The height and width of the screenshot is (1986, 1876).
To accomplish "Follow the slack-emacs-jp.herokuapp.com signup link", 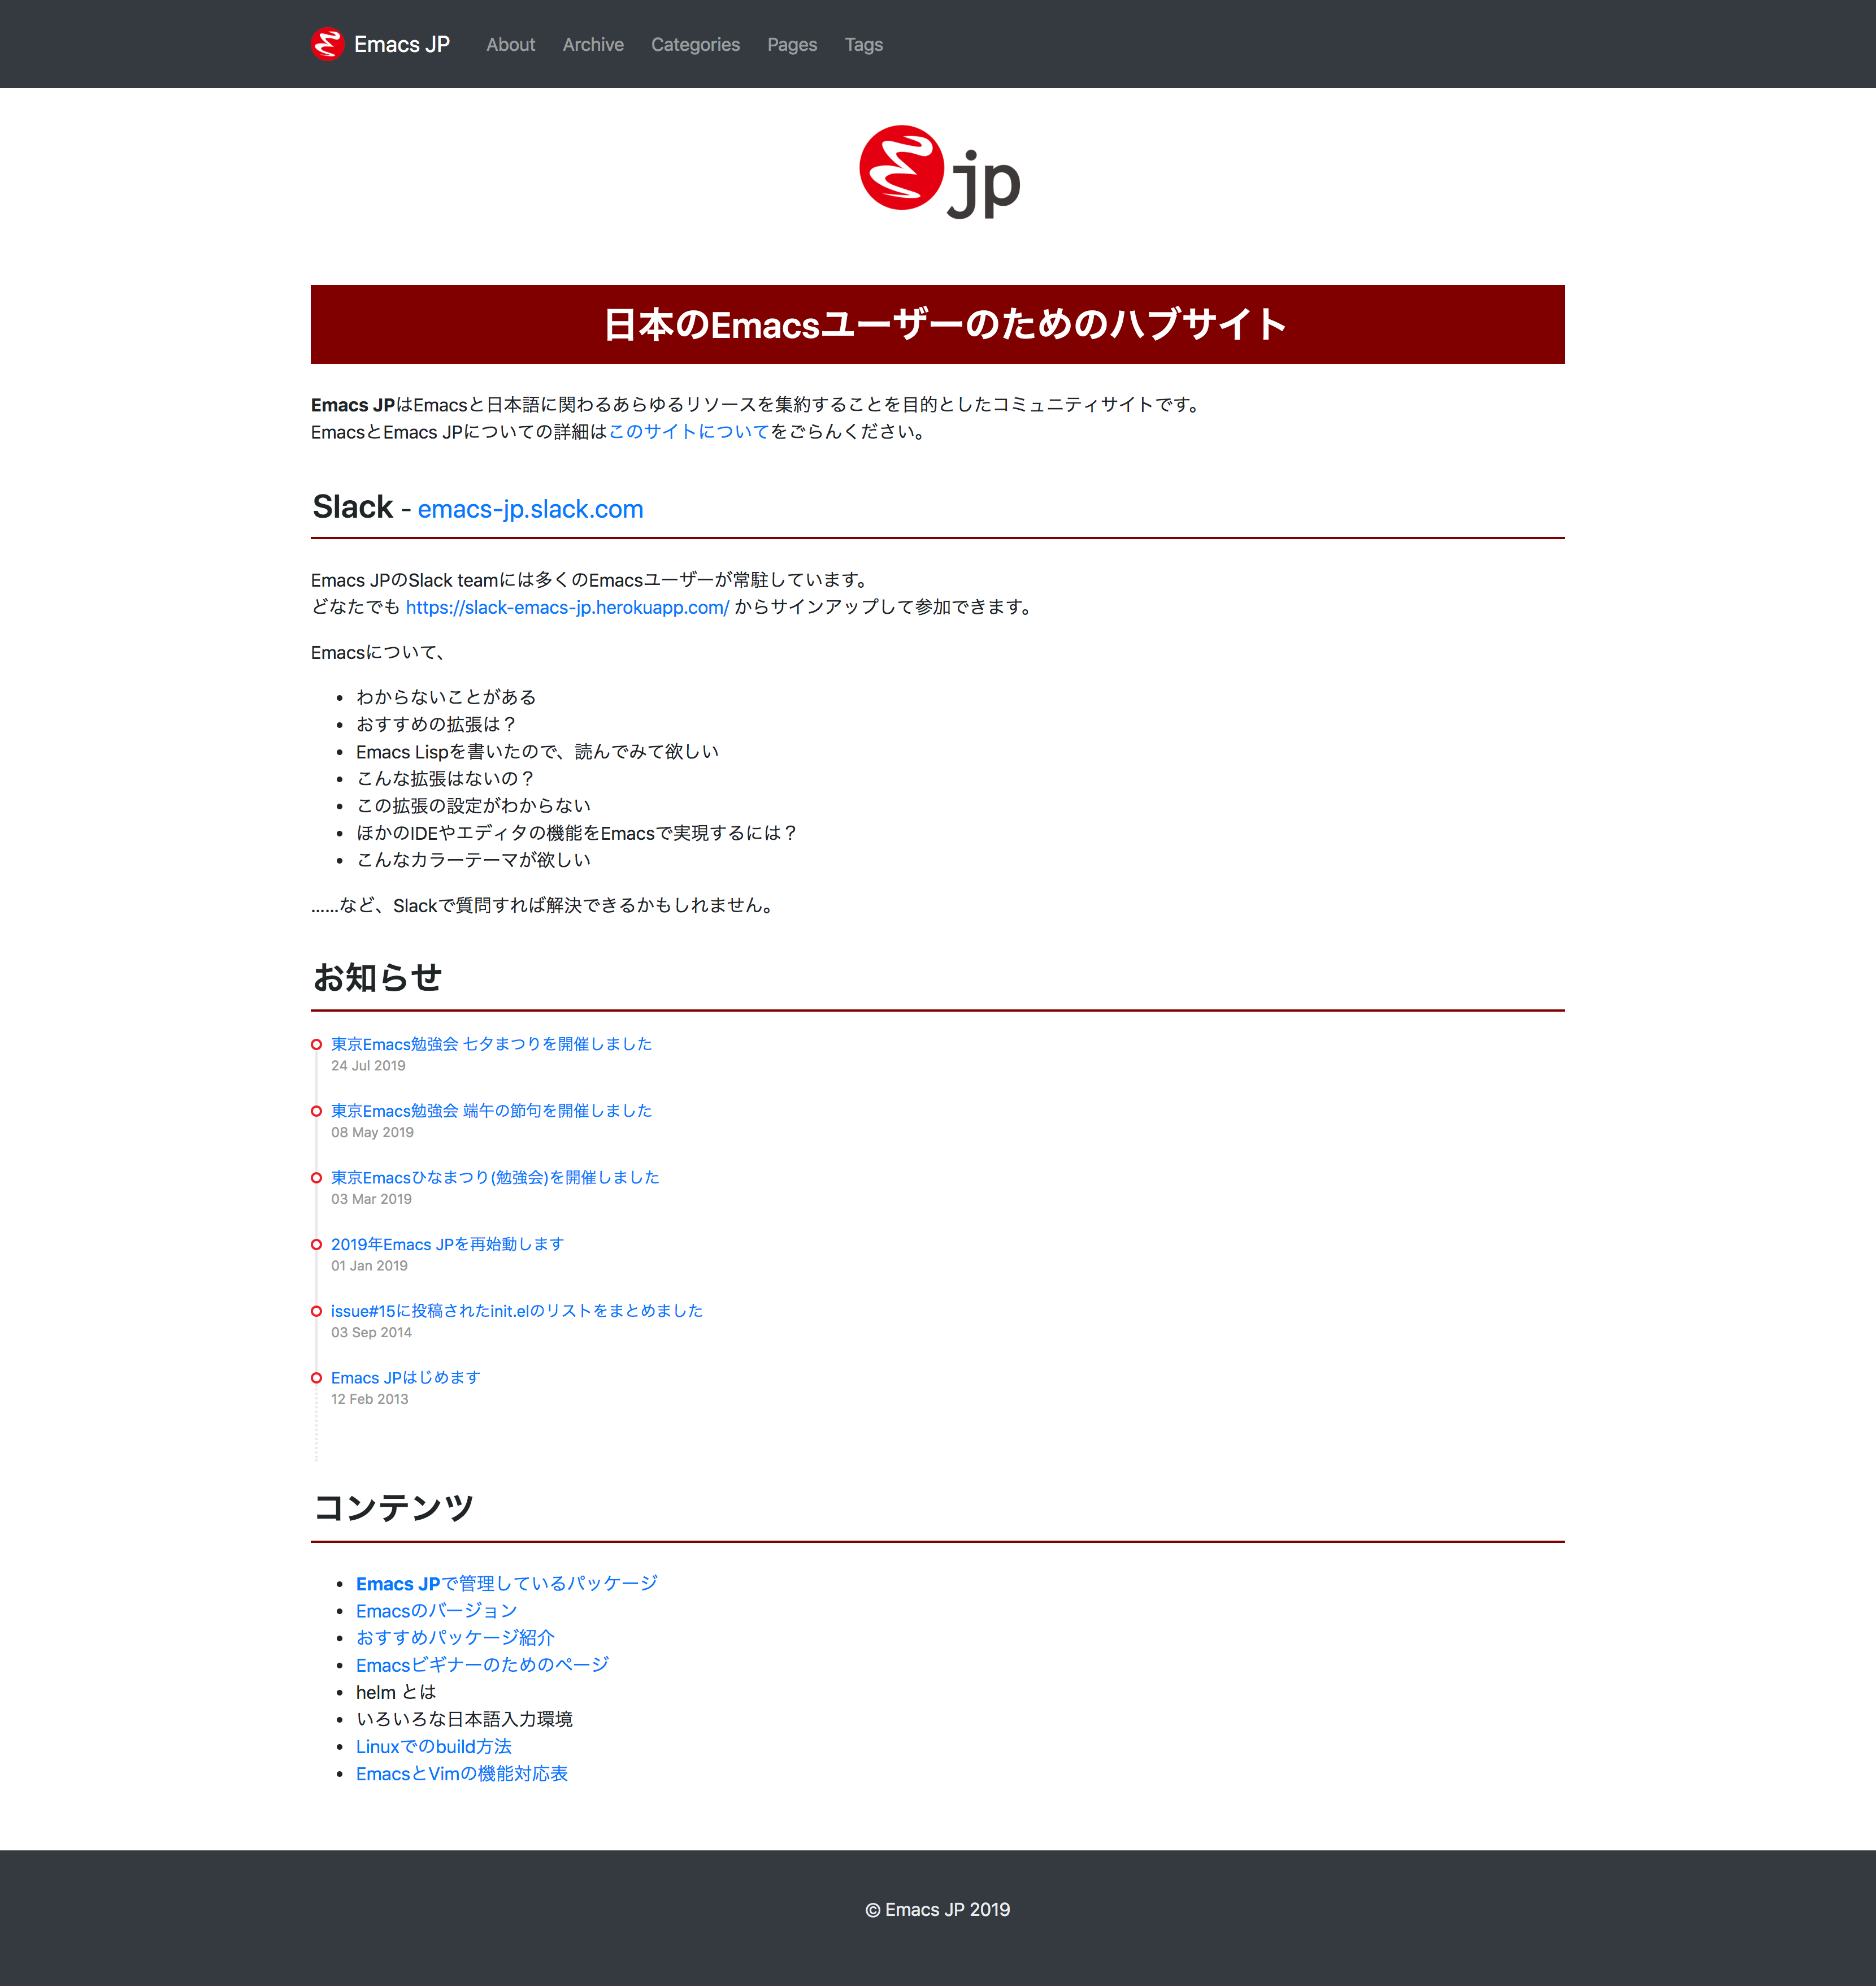I will coord(567,607).
